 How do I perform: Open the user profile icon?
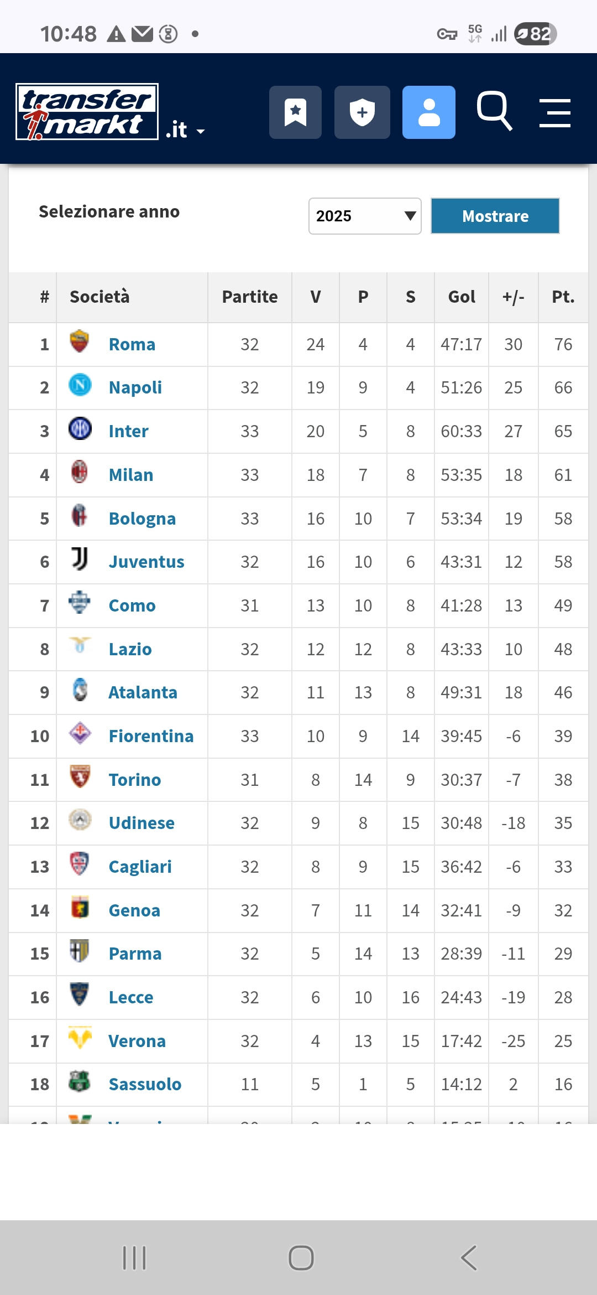pyautogui.click(x=428, y=112)
